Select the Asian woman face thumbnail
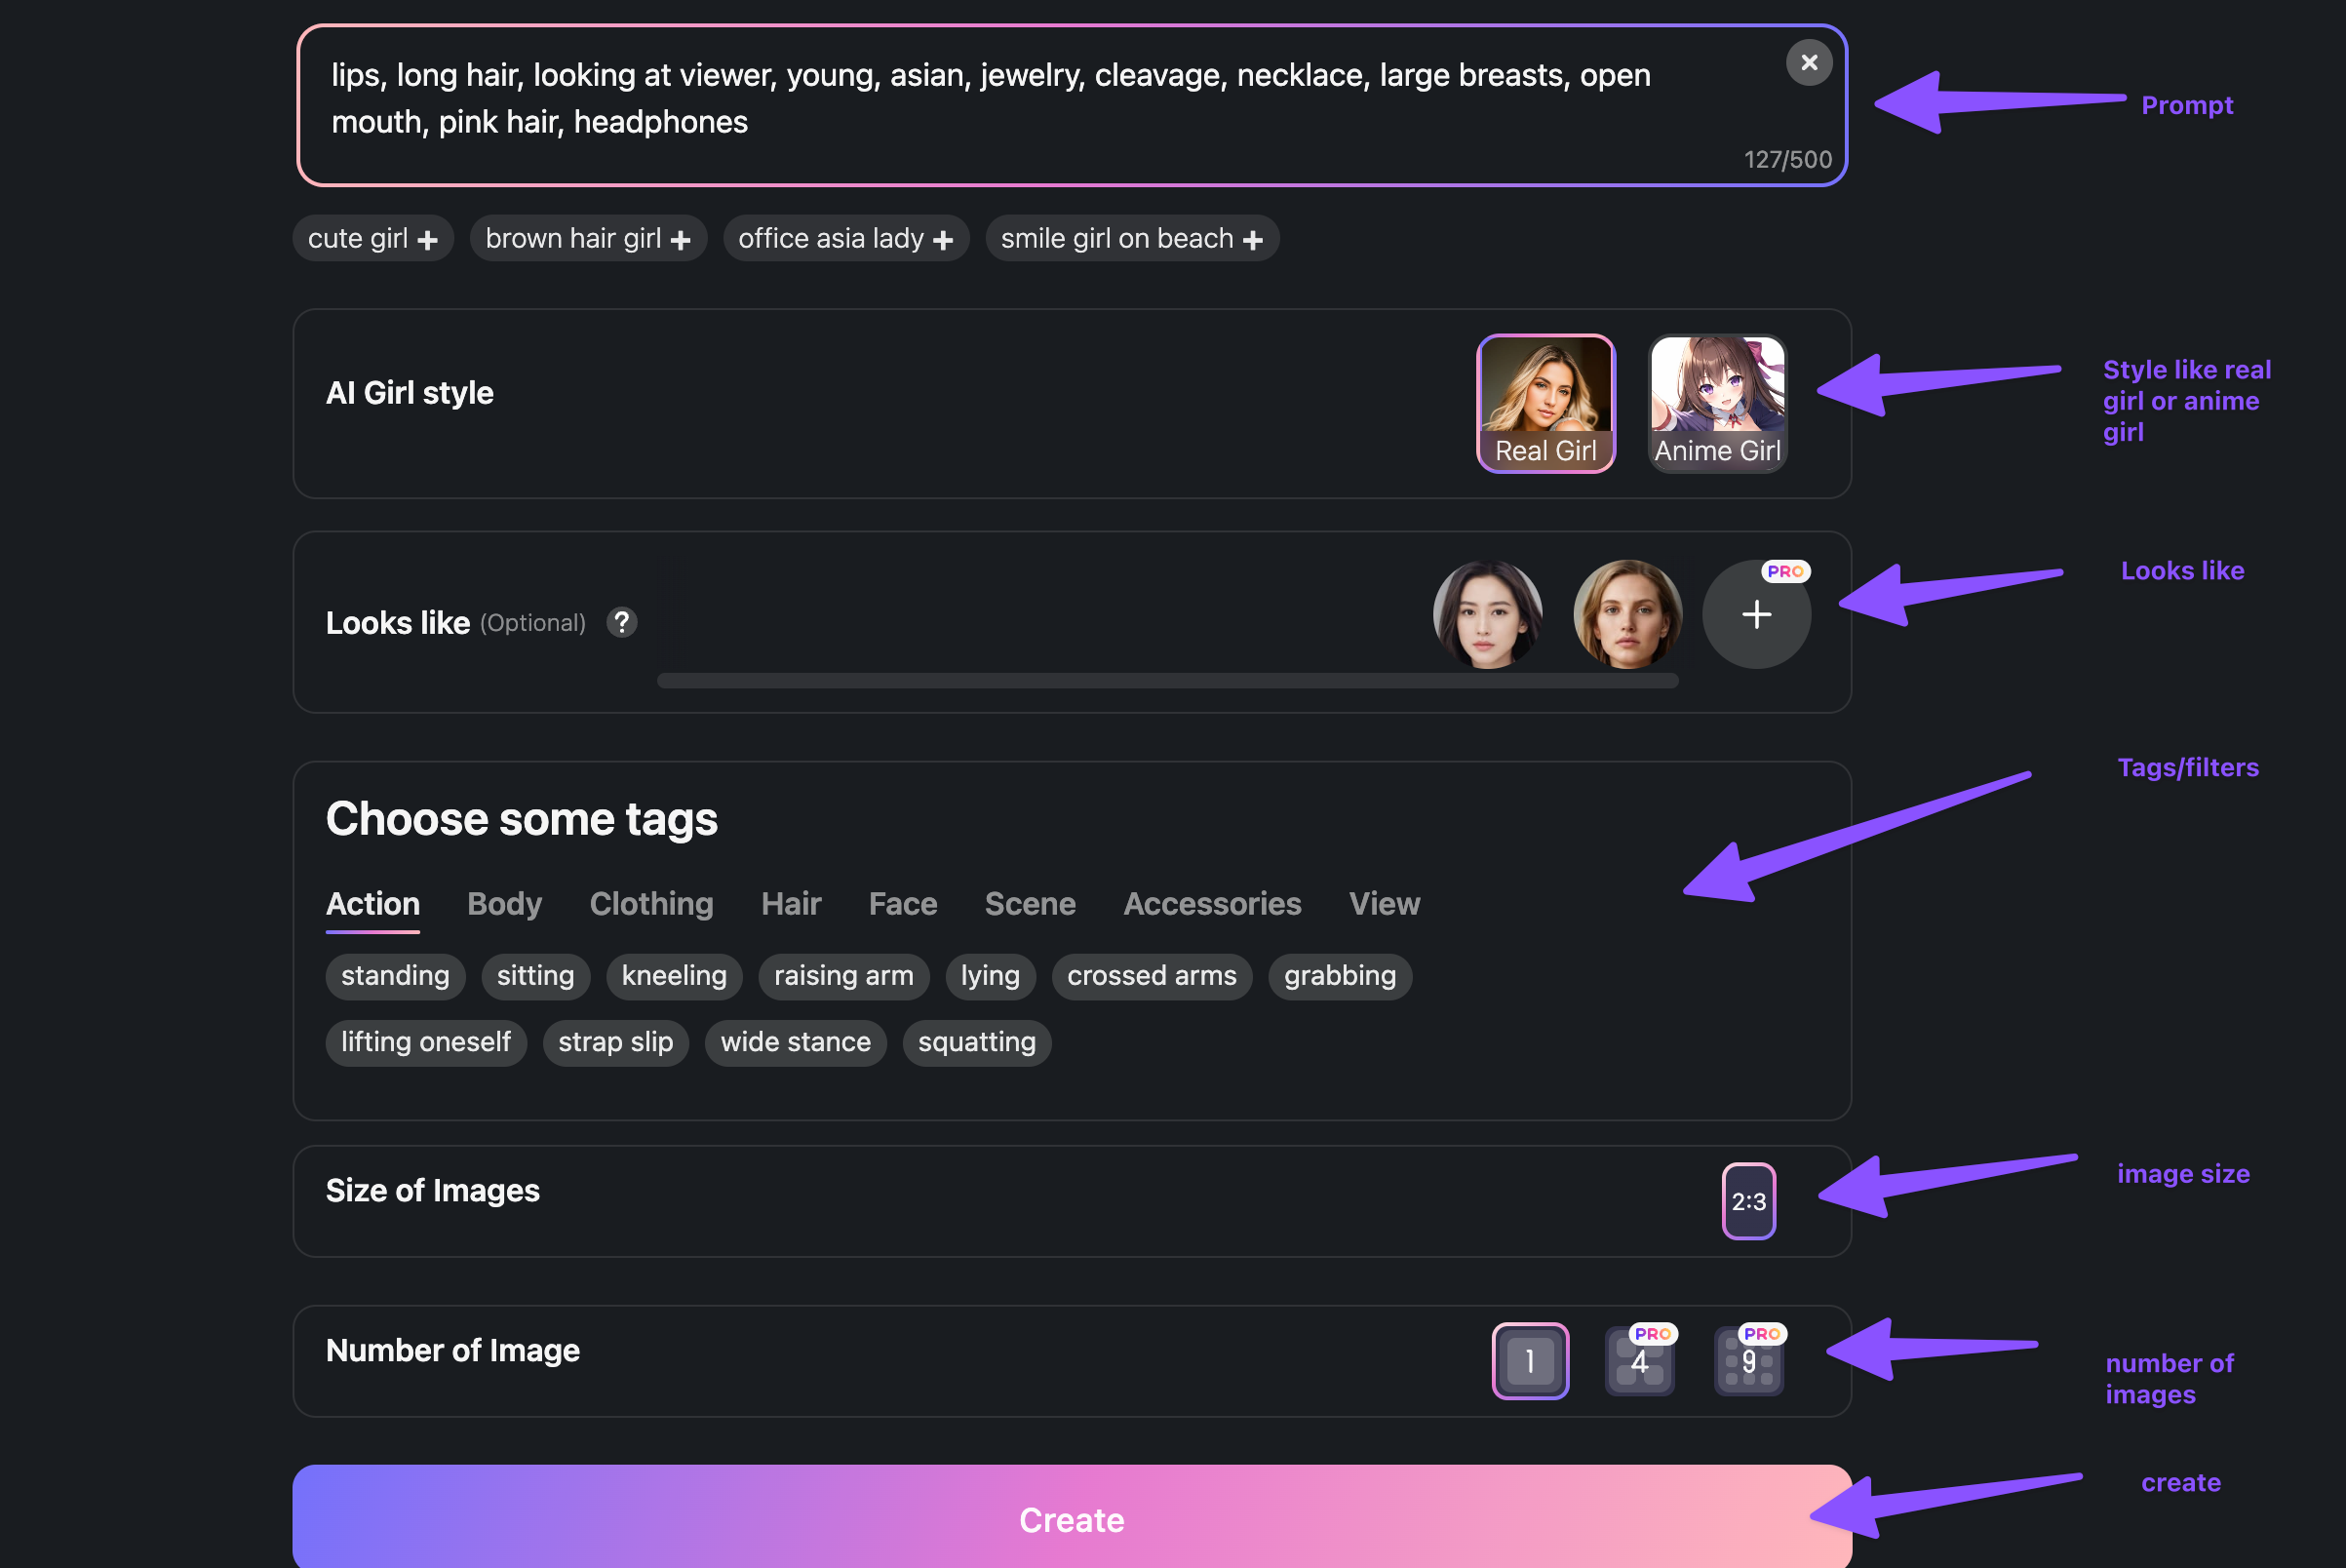 [x=1487, y=614]
